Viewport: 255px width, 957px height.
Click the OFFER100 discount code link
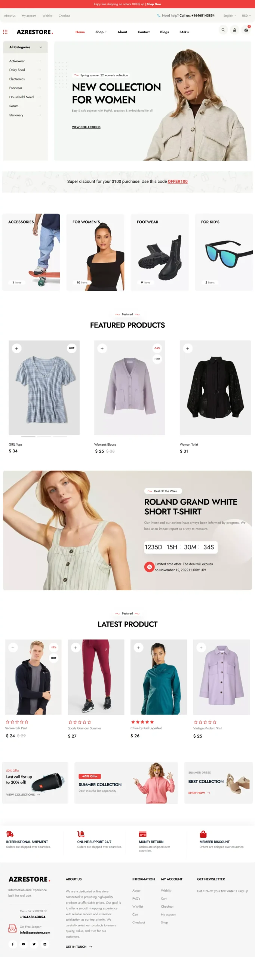(x=178, y=182)
